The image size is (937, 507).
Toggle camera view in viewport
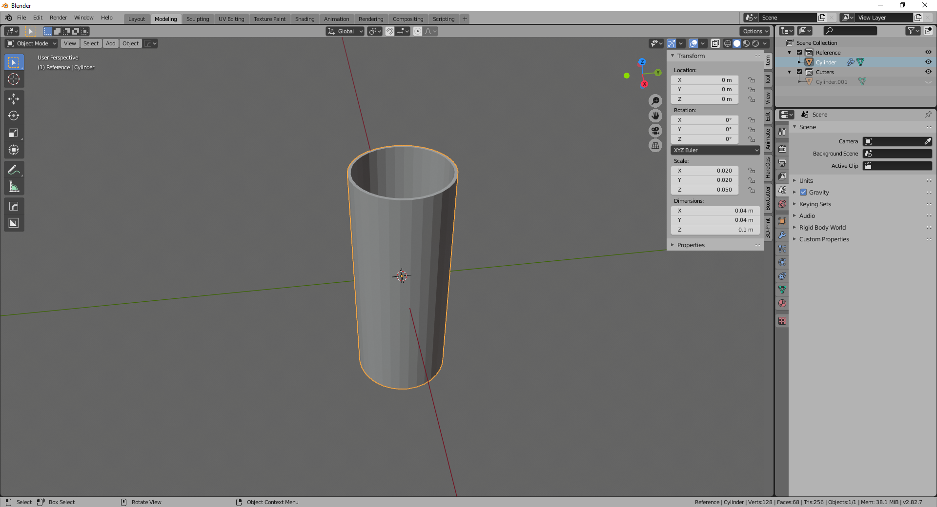[655, 131]
